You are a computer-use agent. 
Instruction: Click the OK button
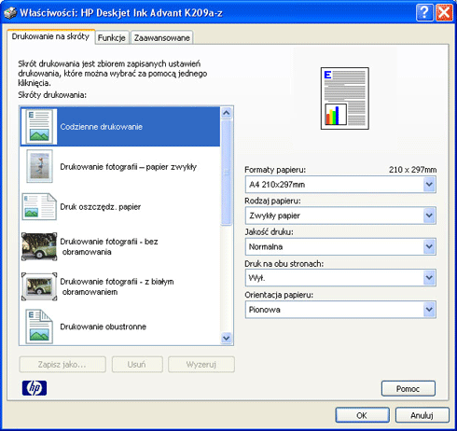tap(362, 415)
